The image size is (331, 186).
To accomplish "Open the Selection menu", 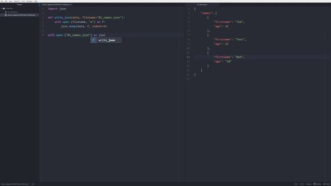I will 17,1.
